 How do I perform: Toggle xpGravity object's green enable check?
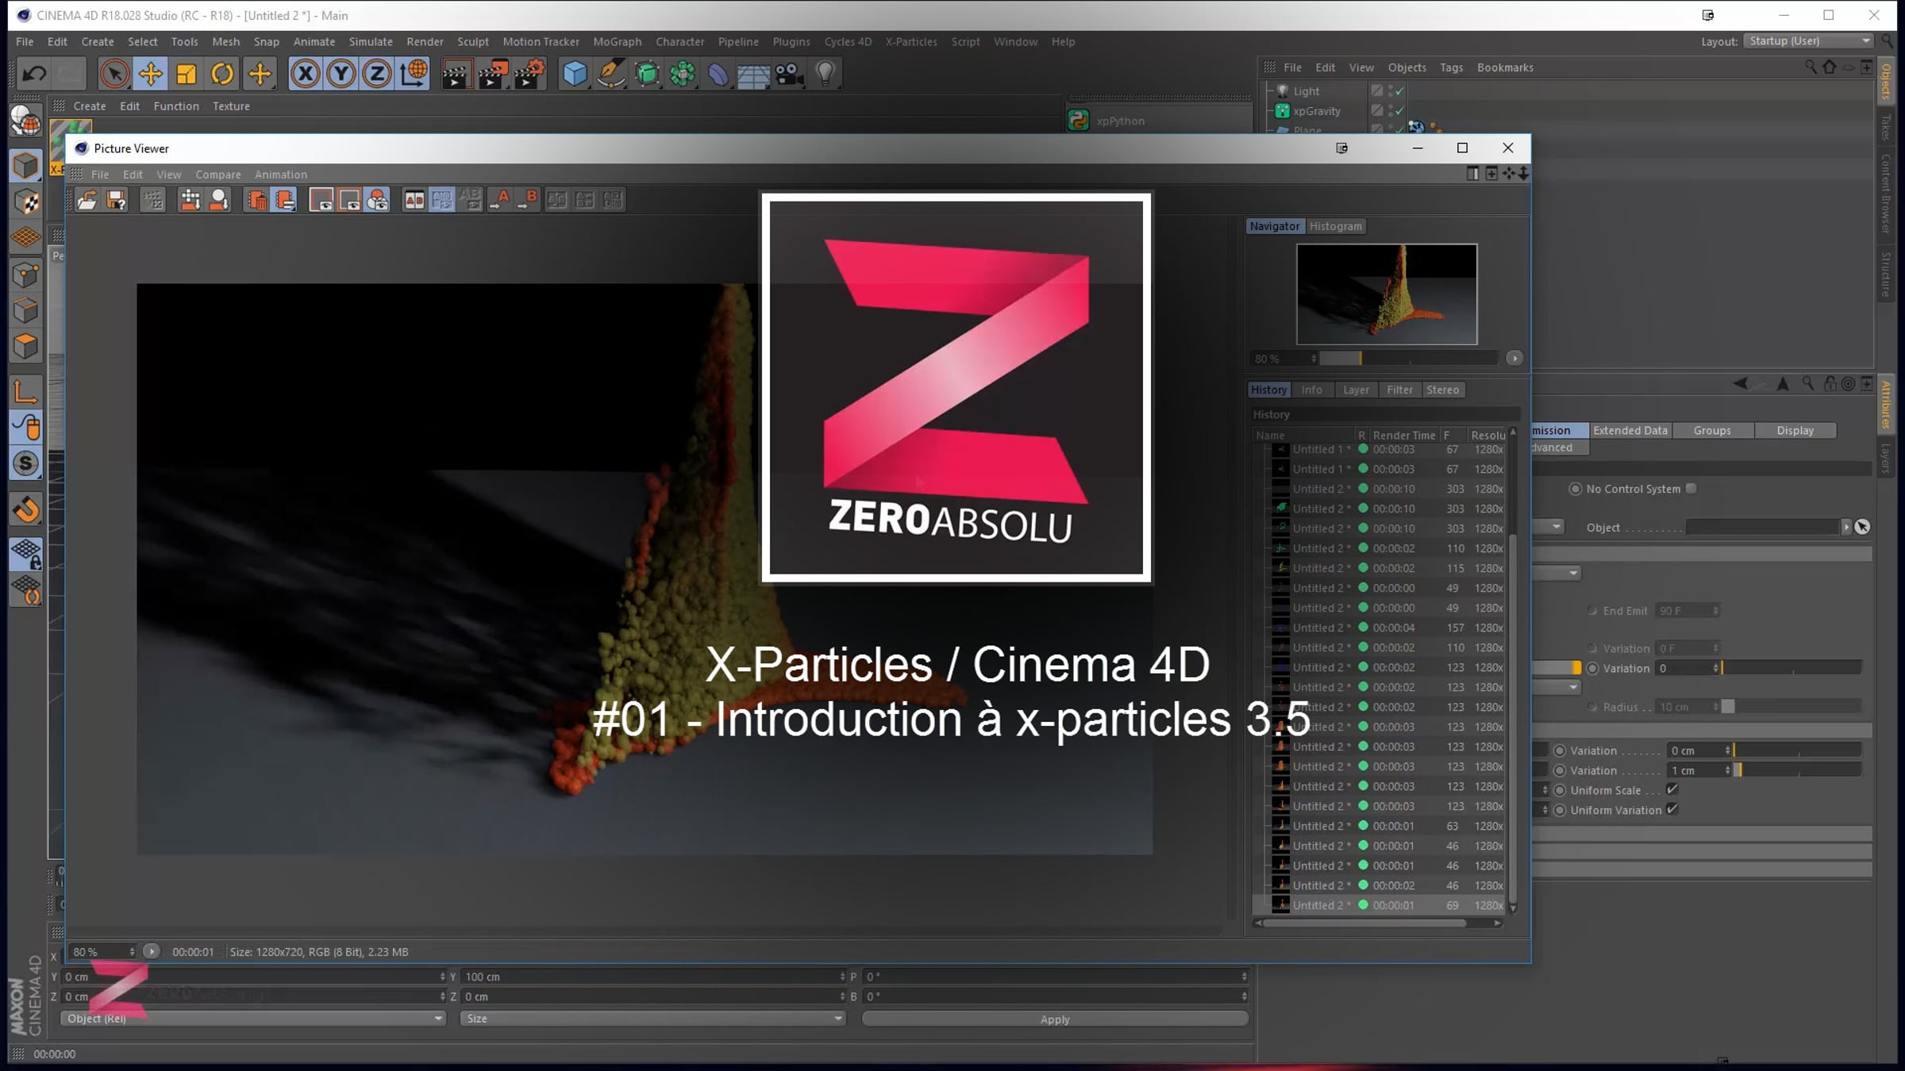click(1400, 111)
